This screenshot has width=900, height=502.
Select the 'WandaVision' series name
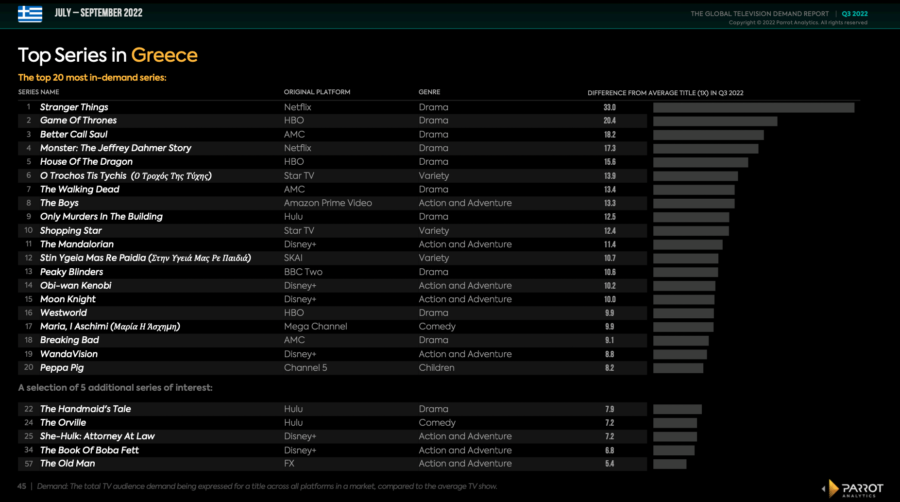(x=69, y=354)
